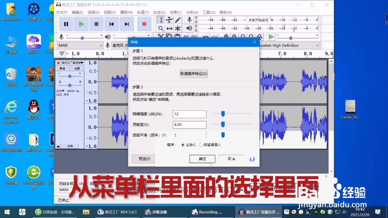Open the 文件(F) menu
The image size is (388, 218).
click(x=62, y=12)
